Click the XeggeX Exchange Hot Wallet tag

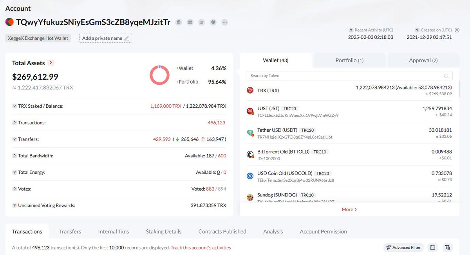[38, 38]
